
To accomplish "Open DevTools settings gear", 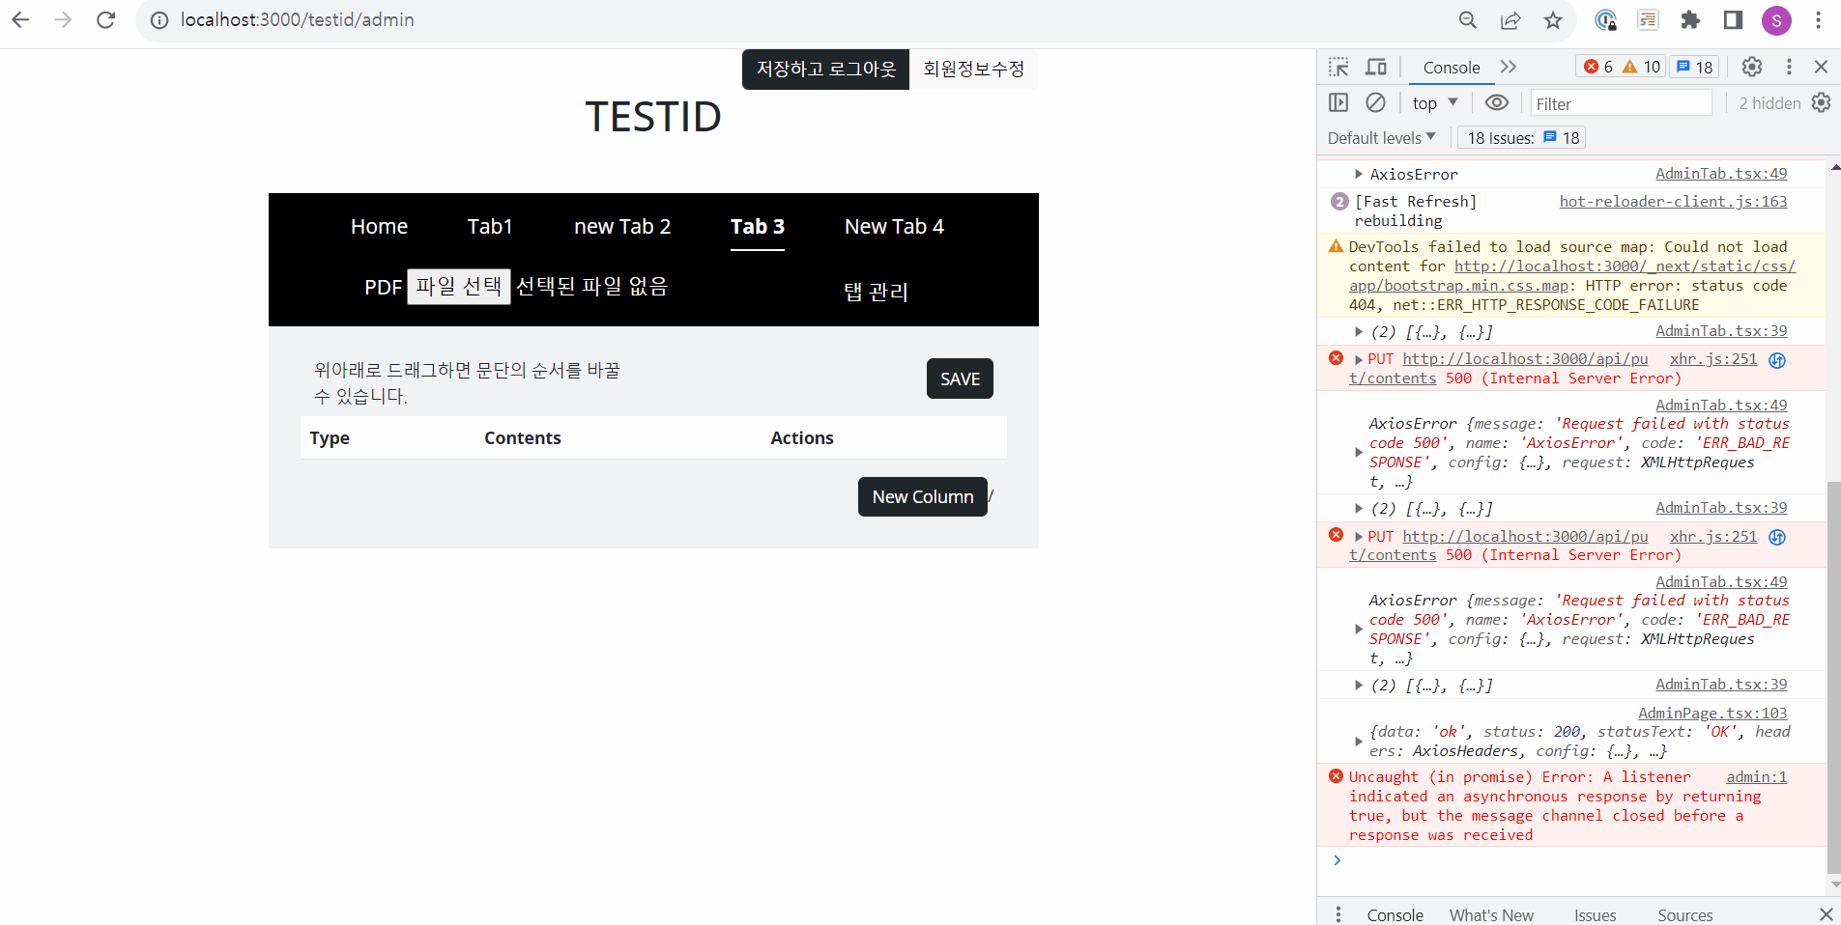I will click(1751, 67).
